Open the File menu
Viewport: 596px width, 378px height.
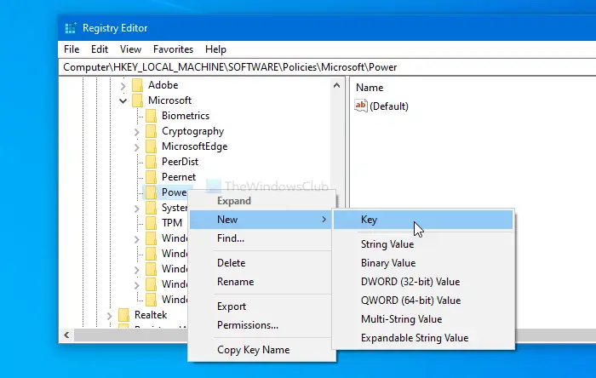[72, 49]
